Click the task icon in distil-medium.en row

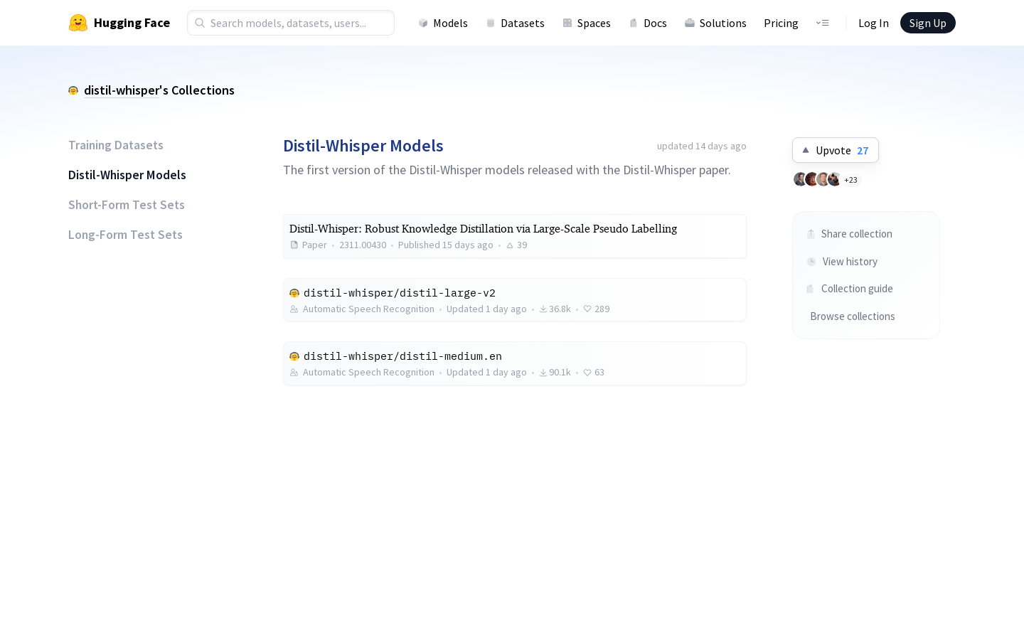[x=294, y=373]
